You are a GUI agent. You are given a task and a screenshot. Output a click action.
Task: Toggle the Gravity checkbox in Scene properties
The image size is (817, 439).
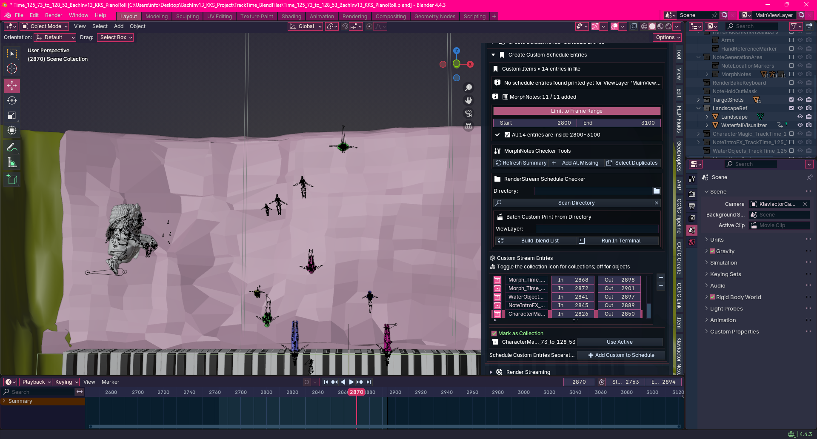(712, 251)
